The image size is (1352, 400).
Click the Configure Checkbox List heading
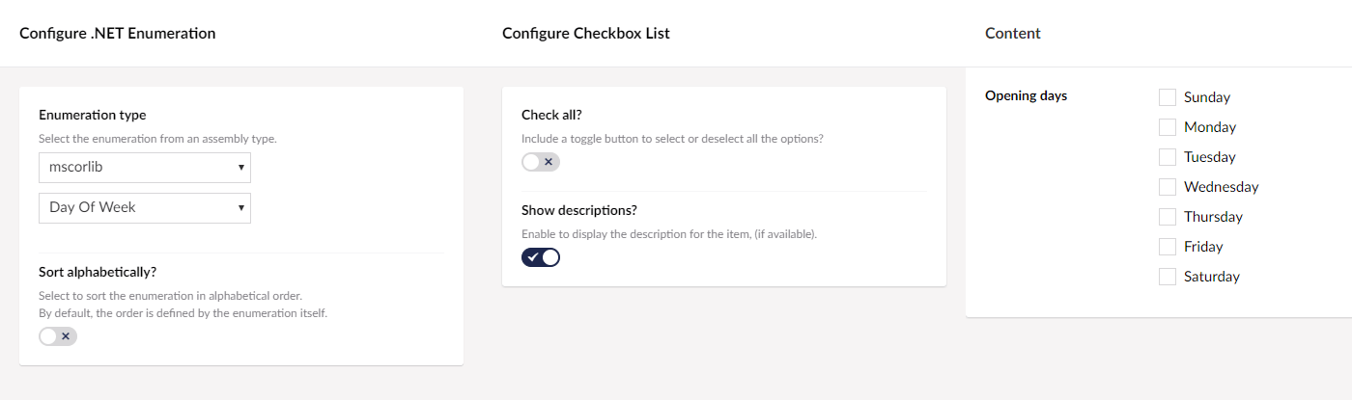click(586, 34)
